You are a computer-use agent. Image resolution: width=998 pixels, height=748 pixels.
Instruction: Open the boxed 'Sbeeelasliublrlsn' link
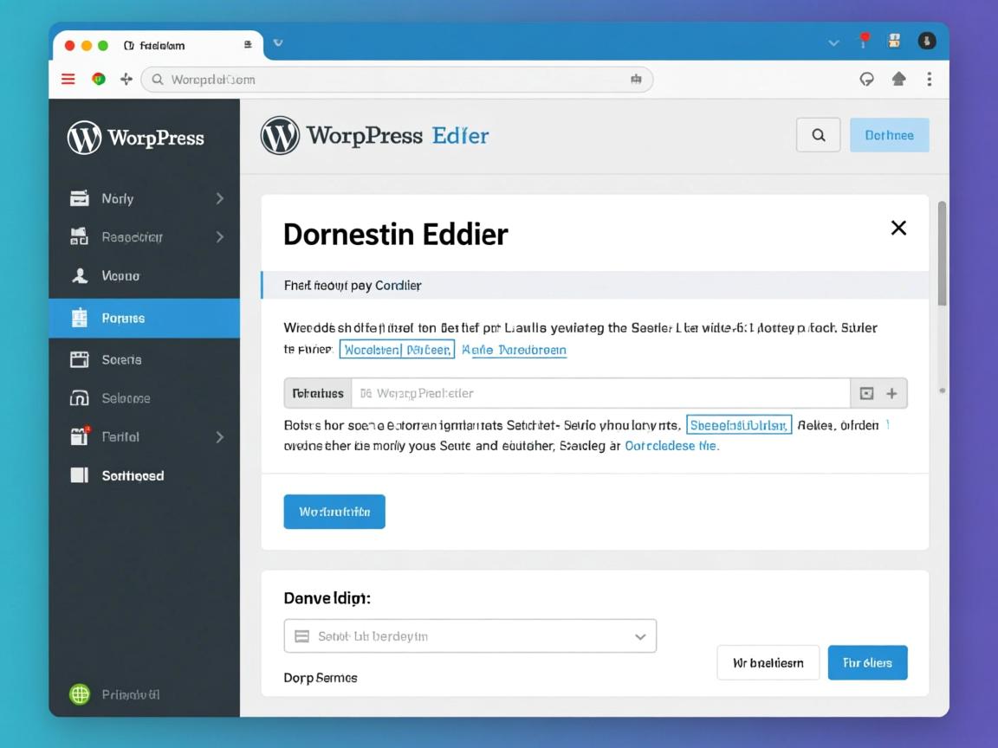[738, 425]
